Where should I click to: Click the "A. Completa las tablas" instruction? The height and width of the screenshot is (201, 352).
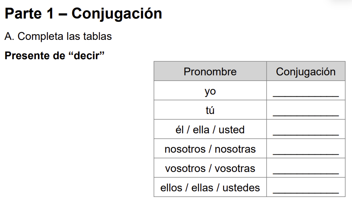(58, 36)
